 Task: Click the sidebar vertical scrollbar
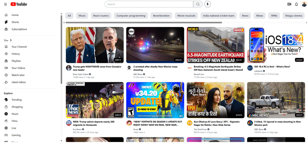61,50
